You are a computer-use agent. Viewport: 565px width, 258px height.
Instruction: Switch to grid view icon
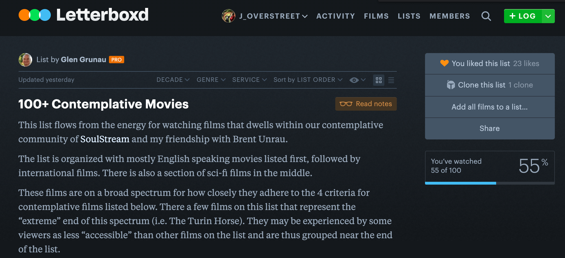pyautogui.click(x=379, y=80)
